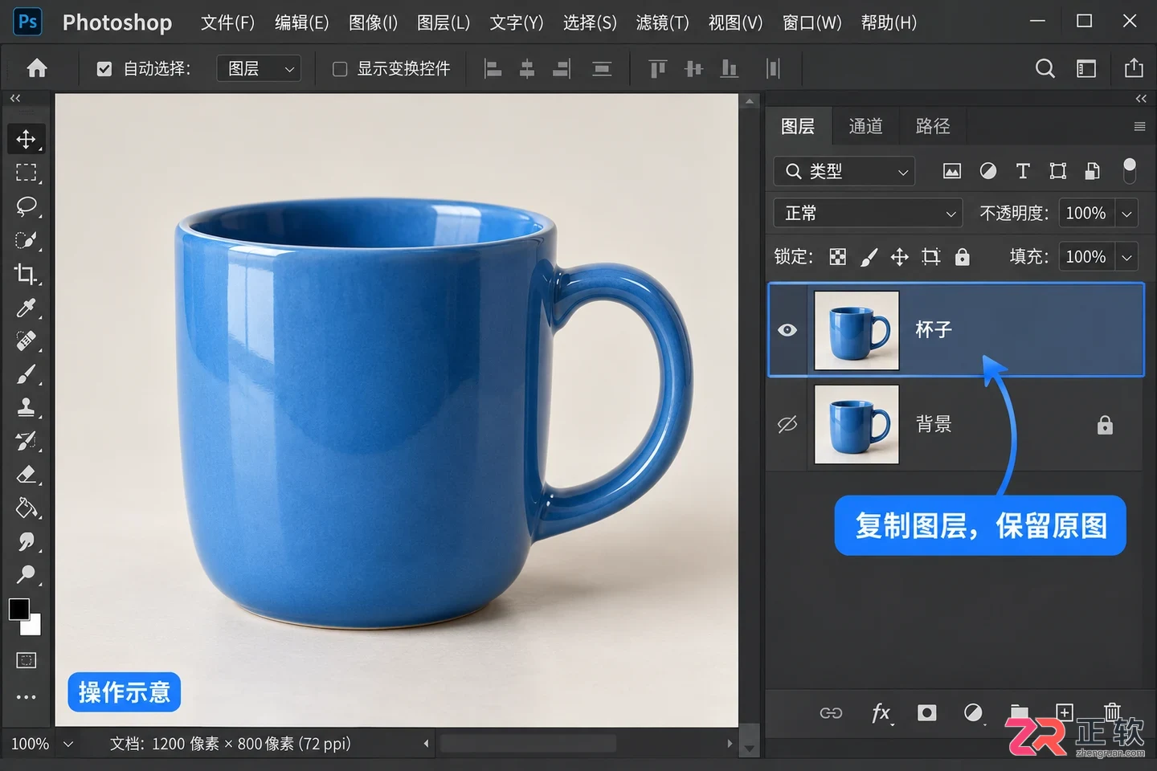The width and height of the screenshot is (1157, 771).
Task: Open the zoom percentage dropdown arrow
Action: [x=68, y=744]
